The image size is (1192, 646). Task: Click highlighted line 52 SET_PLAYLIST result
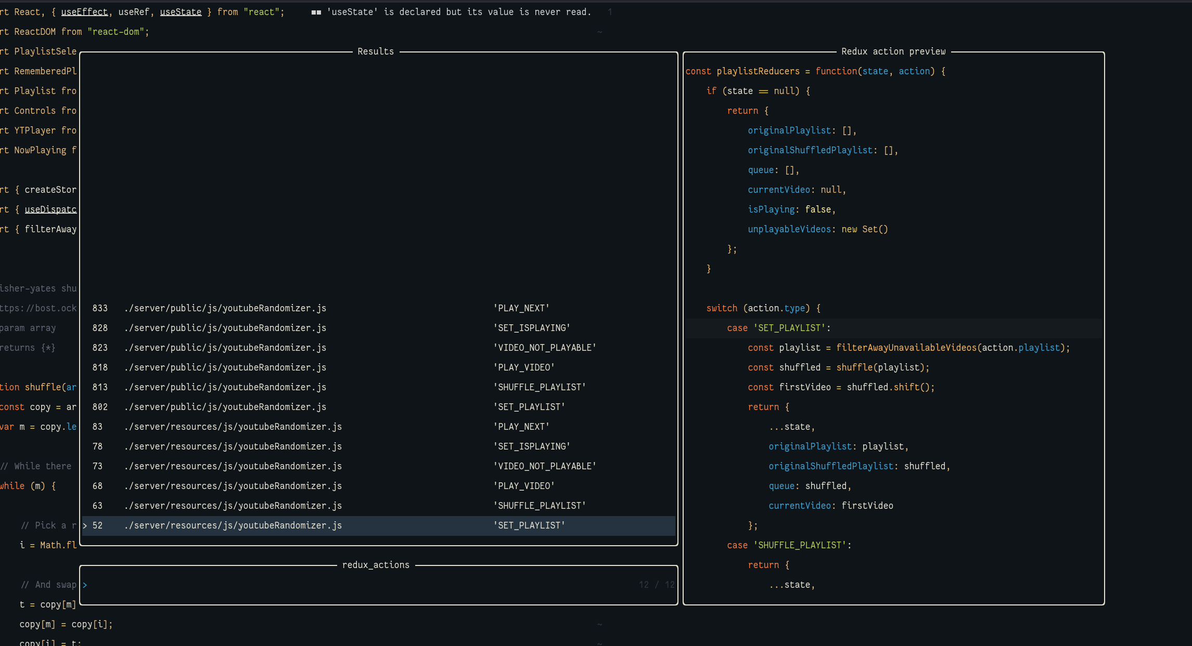[x=233, y=525]
